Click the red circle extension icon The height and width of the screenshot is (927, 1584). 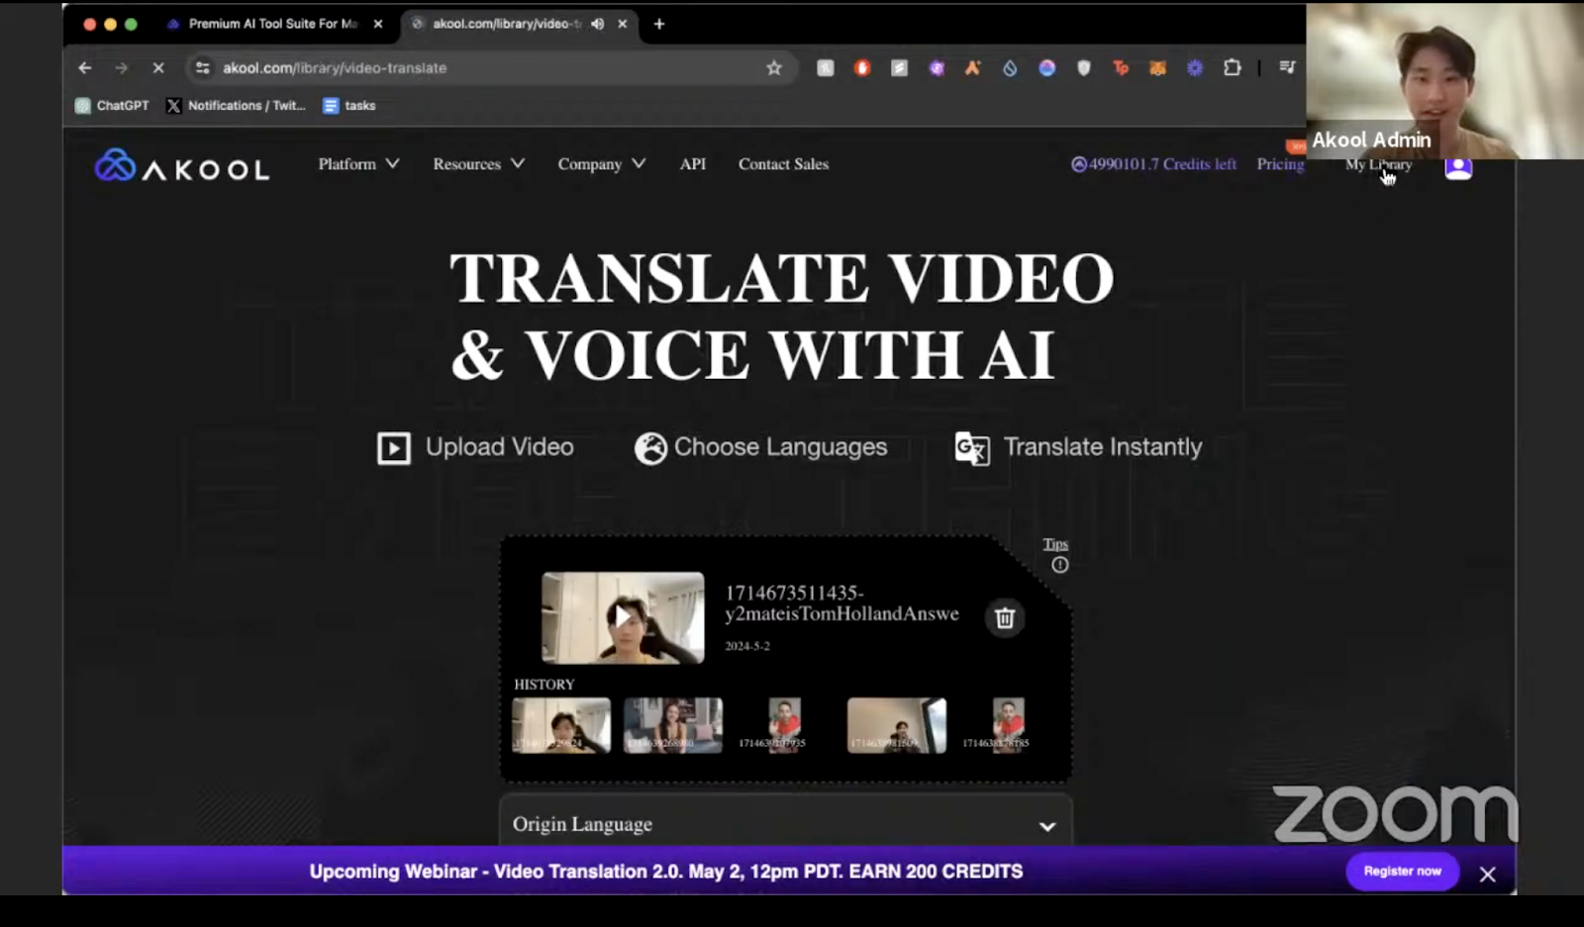click(x=862, y=68)
